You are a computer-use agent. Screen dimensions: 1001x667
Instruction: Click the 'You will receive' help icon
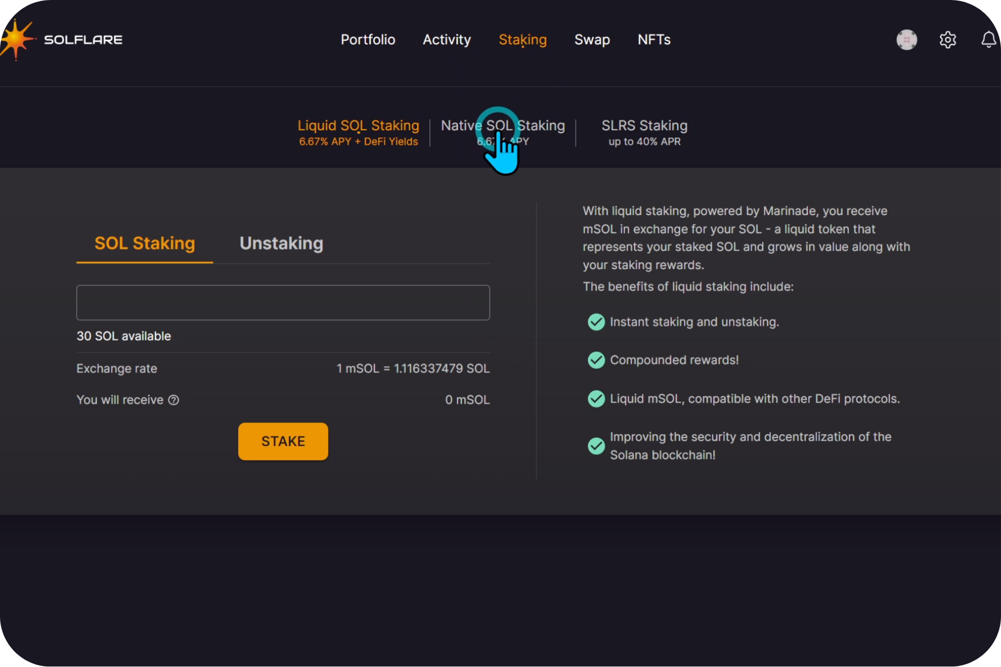click(174, 400)
